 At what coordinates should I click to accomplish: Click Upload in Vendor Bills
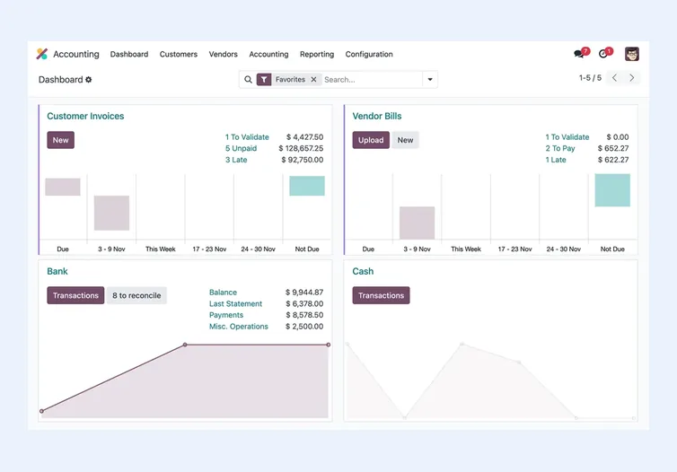(x=371, y=140)
